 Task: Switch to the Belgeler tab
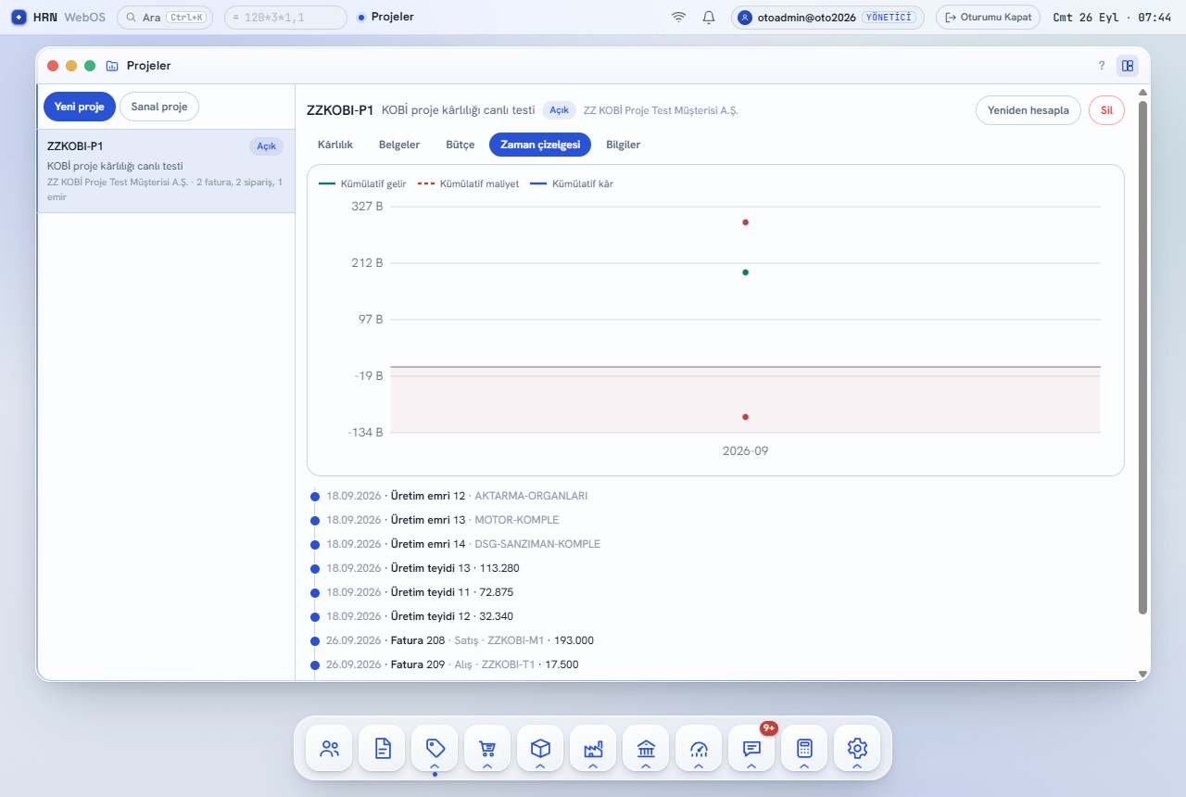(x=399, y=145)
